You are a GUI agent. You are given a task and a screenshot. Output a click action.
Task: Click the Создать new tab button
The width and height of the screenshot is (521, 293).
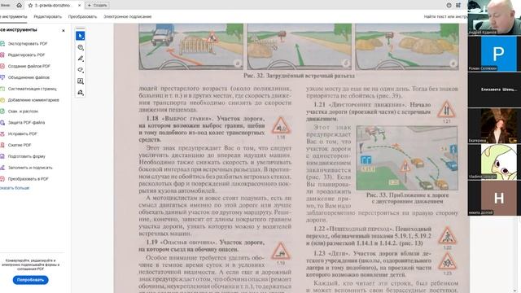click(98, 6)
